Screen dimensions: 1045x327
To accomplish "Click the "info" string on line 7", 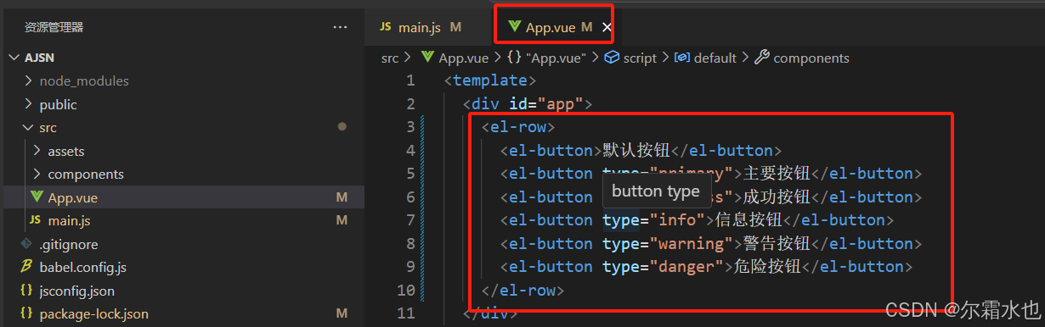I will tap(676, 220).
